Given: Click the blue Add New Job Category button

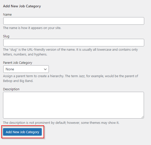Looking at the screenshot, I should coord(22,132).
